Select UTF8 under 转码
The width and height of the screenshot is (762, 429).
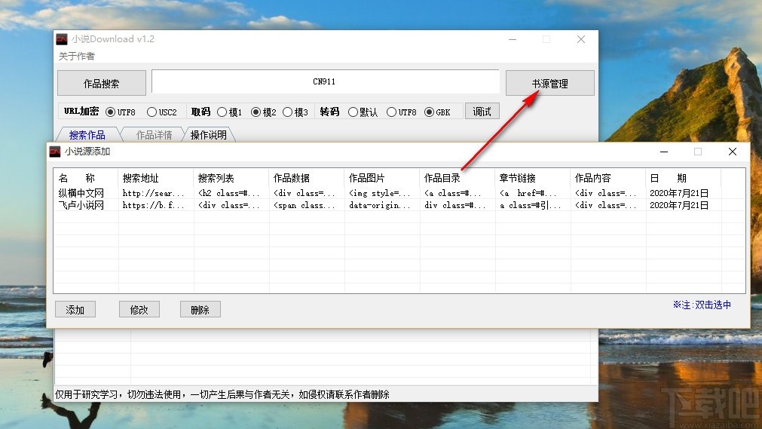tap(402, 112)
